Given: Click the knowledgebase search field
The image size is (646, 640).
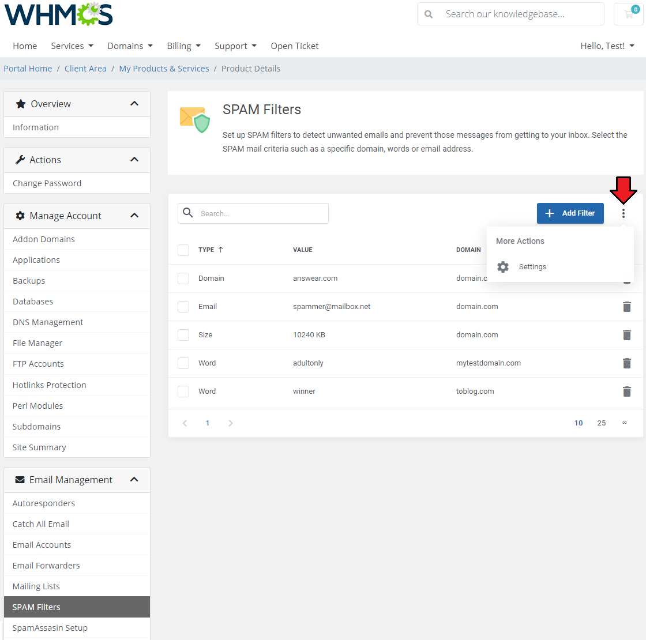Looking at the screenshot, I should [511, 14].
